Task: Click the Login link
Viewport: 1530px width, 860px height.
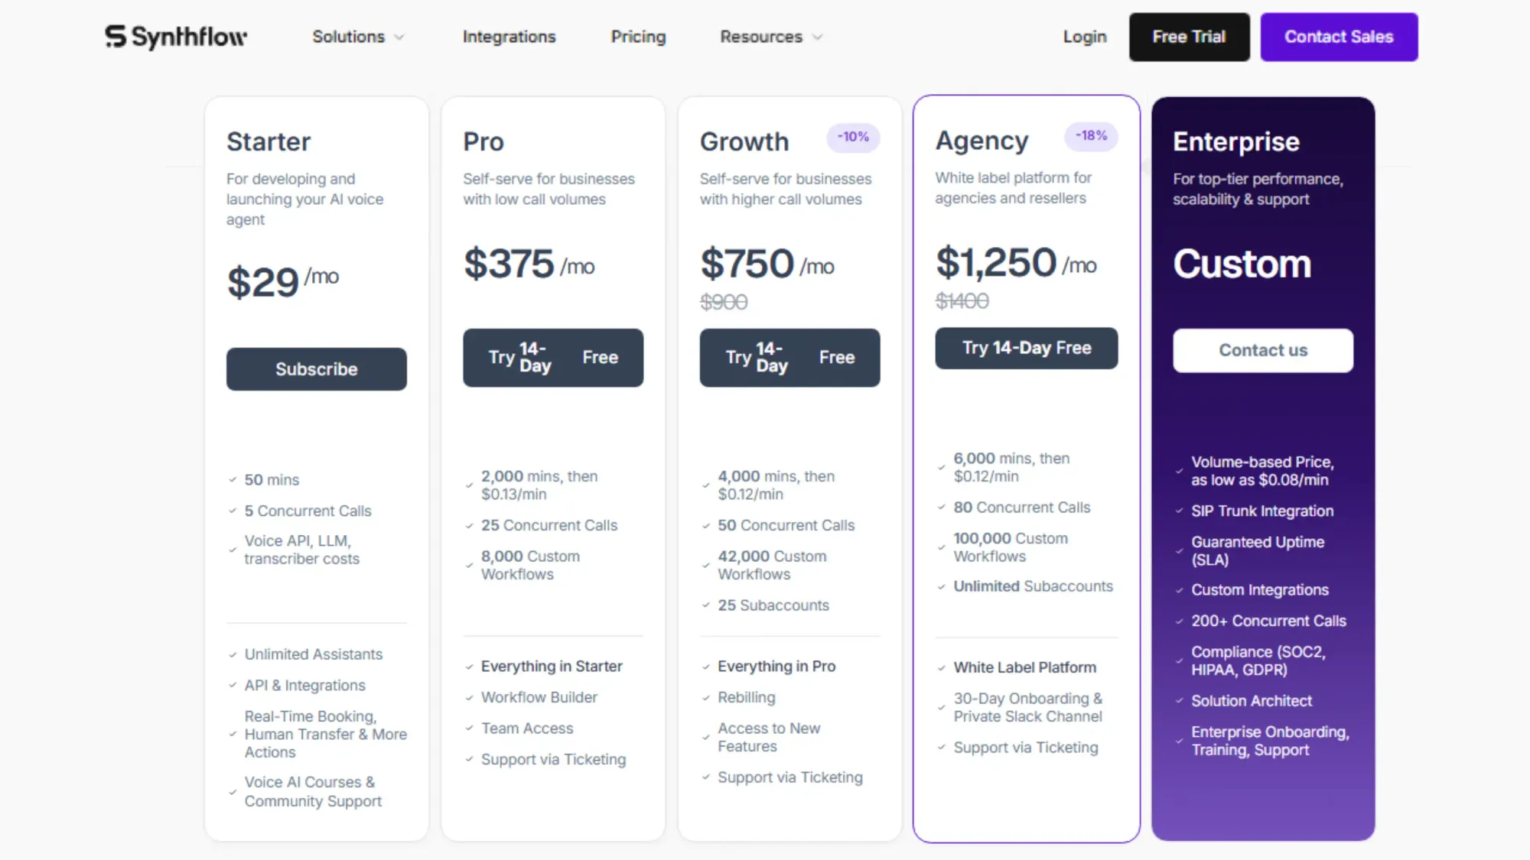Action: (1083, 37)
